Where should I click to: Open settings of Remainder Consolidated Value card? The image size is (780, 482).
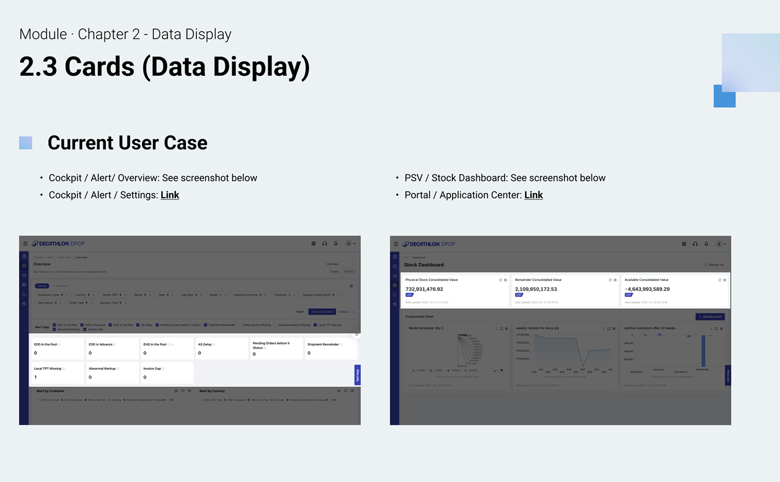[x=615, y=280]
